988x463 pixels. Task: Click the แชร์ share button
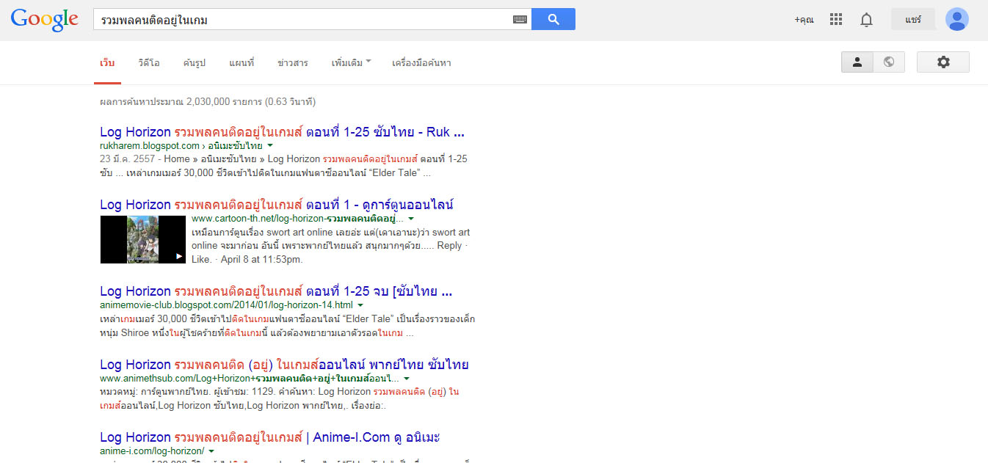click(x=913, y=19)
